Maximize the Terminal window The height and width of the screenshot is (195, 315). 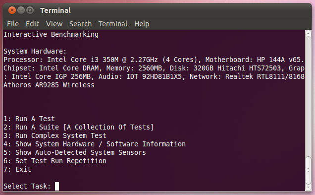pos(30,10)
